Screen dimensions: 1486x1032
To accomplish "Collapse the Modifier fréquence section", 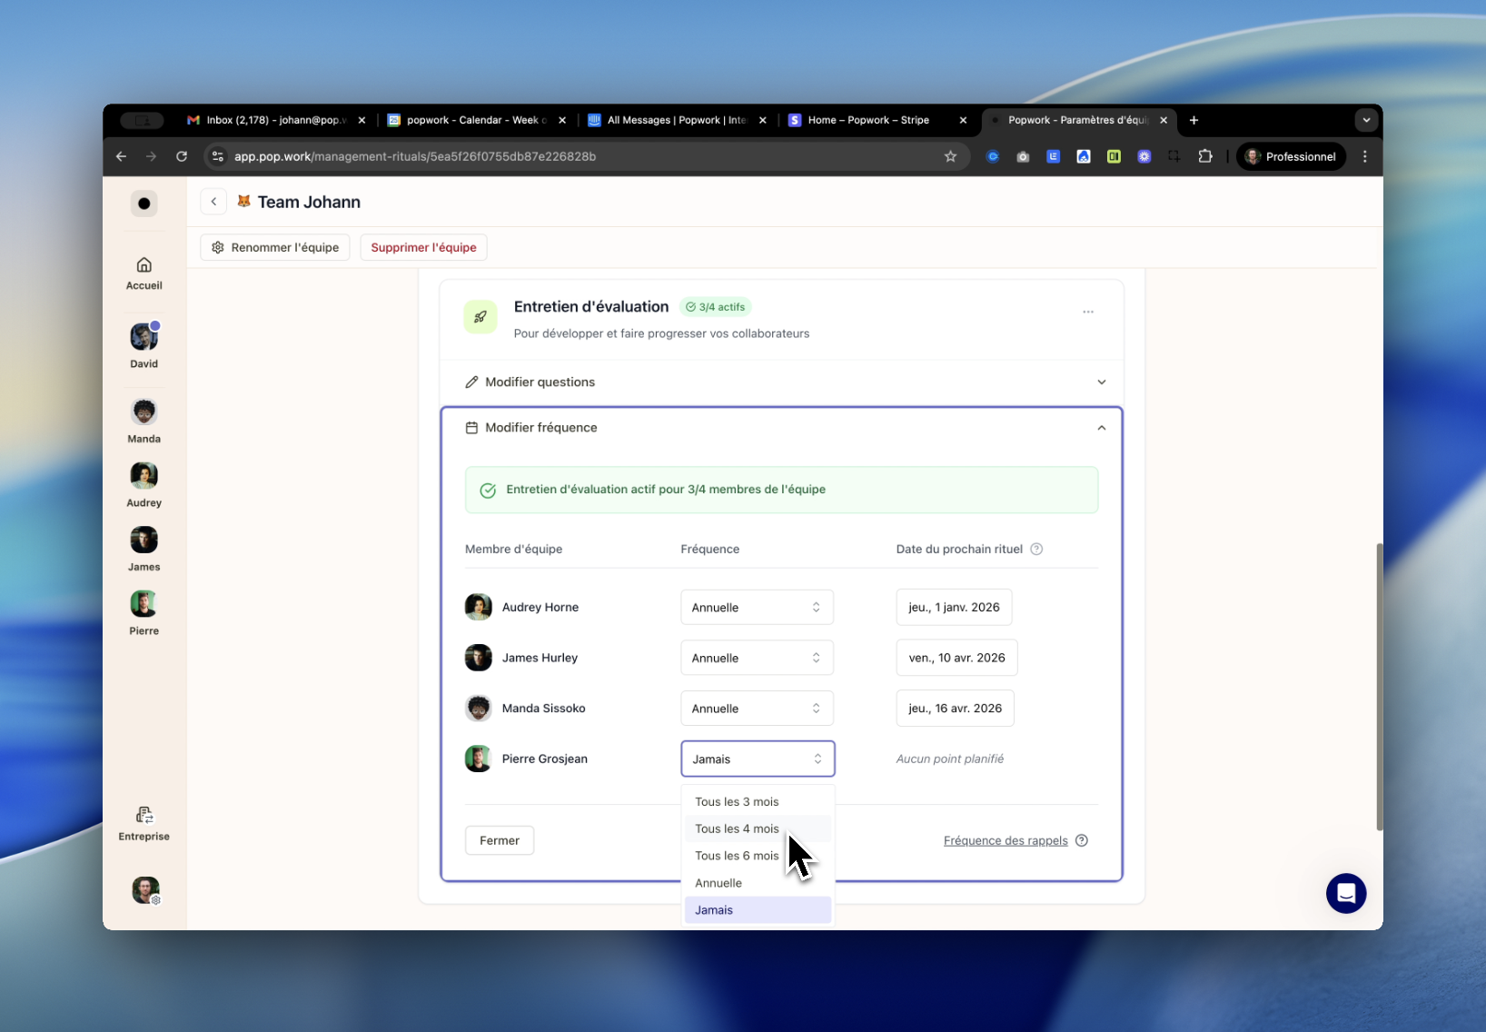I will click(781, 428).
